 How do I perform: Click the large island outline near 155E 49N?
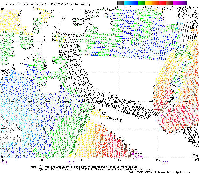(x=64, y=18)
